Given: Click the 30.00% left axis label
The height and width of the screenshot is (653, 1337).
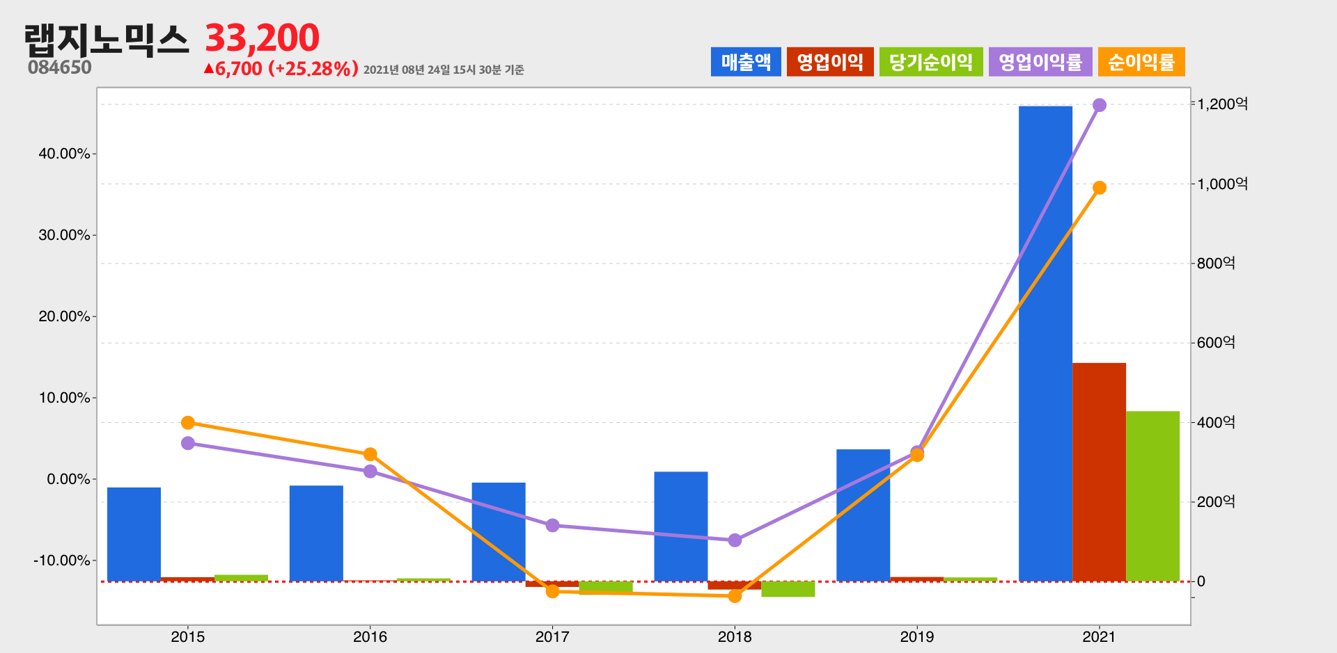Looking at the screenshot, I should [x=65, y=235].
